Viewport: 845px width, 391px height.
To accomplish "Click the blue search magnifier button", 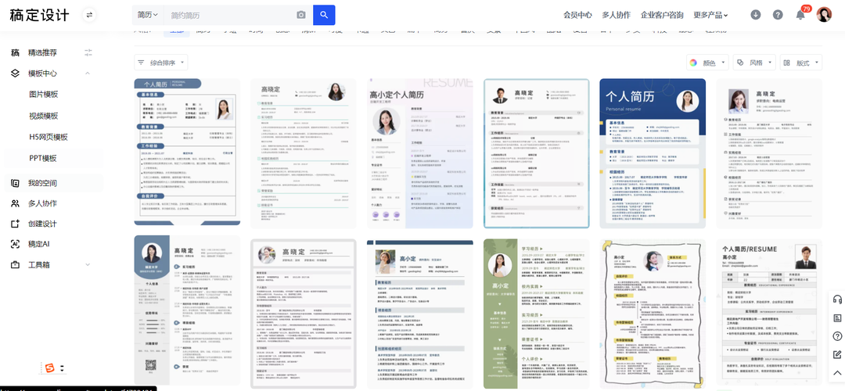I will tap(324, 15).
